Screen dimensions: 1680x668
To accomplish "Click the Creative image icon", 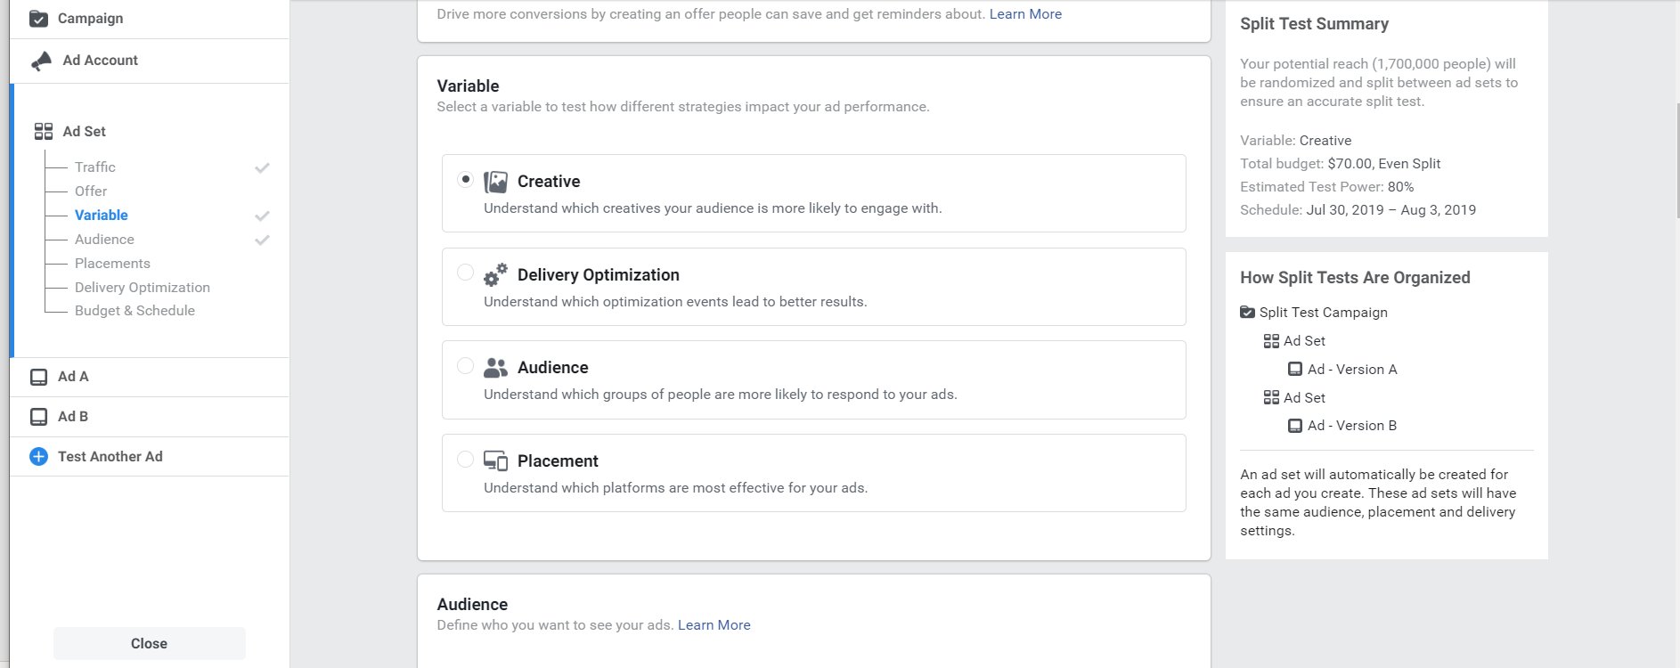I will click(495, 182).
